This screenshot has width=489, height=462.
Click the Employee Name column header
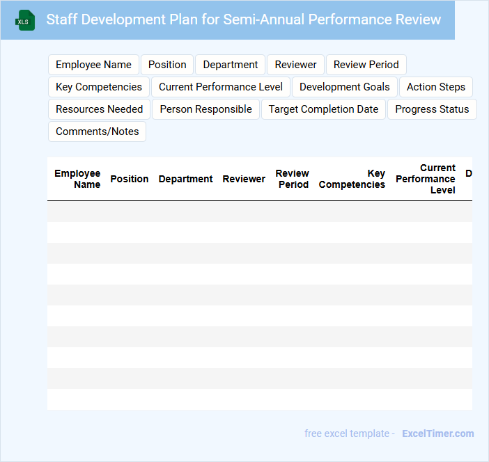click(x=77, y=179)
